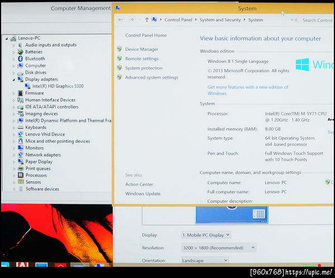Viewport: 335px width, 278px height.
Task: Expand the Audio inputs and outputs node
Action: tap(13, 45)
